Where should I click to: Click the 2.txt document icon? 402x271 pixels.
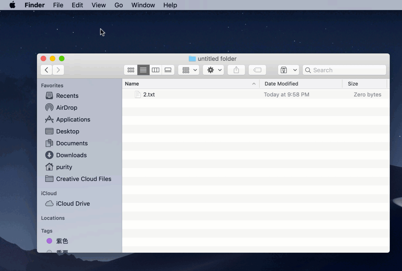[138, 95]
